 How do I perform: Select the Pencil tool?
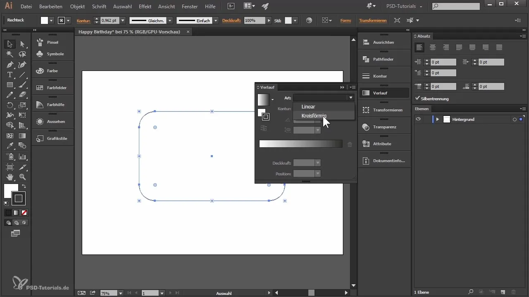pyautogui.click(x=10, y=95)
